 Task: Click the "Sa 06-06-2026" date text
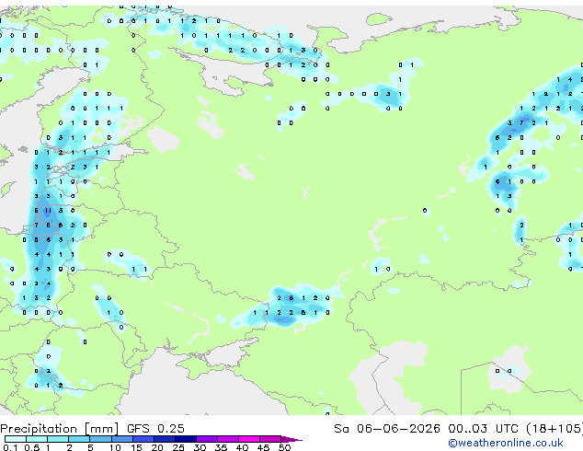pyautogui.click(x=387, y=429)
